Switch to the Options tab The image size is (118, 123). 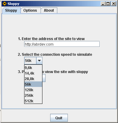coord(30,10)
